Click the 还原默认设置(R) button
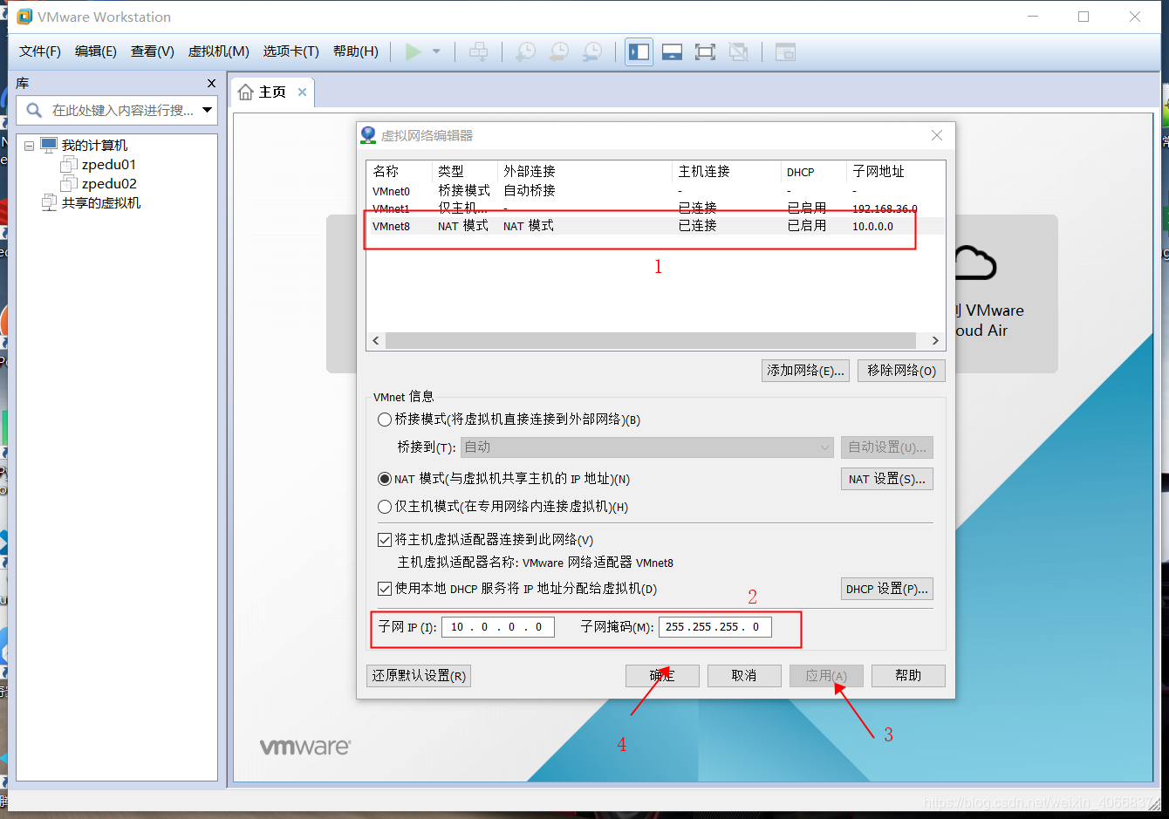This screenshot has width=1169, height=819. [x=419, y=676]
